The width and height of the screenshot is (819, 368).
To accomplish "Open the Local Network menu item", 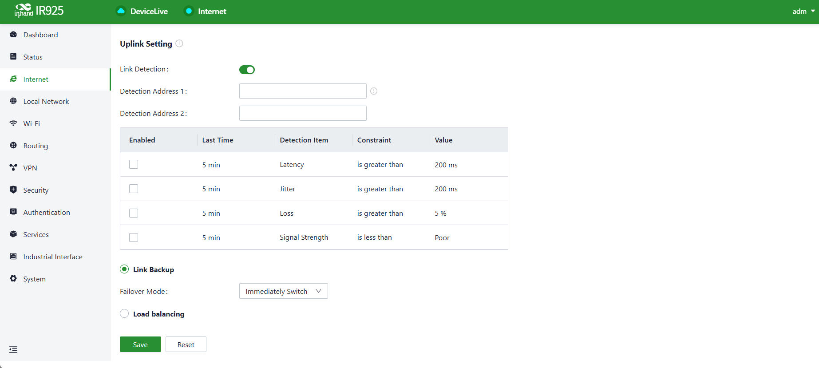I will pyautogui.click(x=55, y=101).
